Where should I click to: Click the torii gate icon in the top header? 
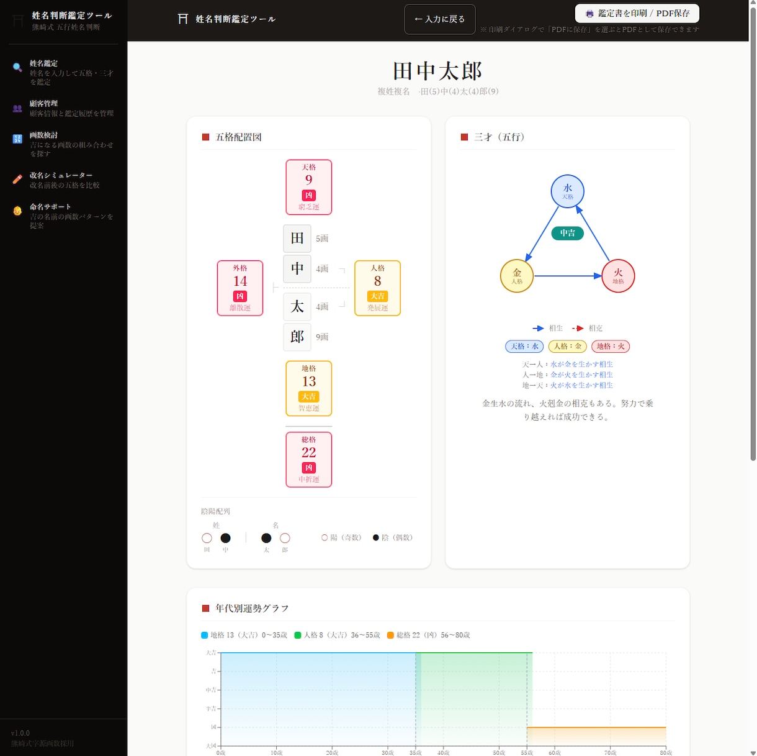tap(183, 19)
